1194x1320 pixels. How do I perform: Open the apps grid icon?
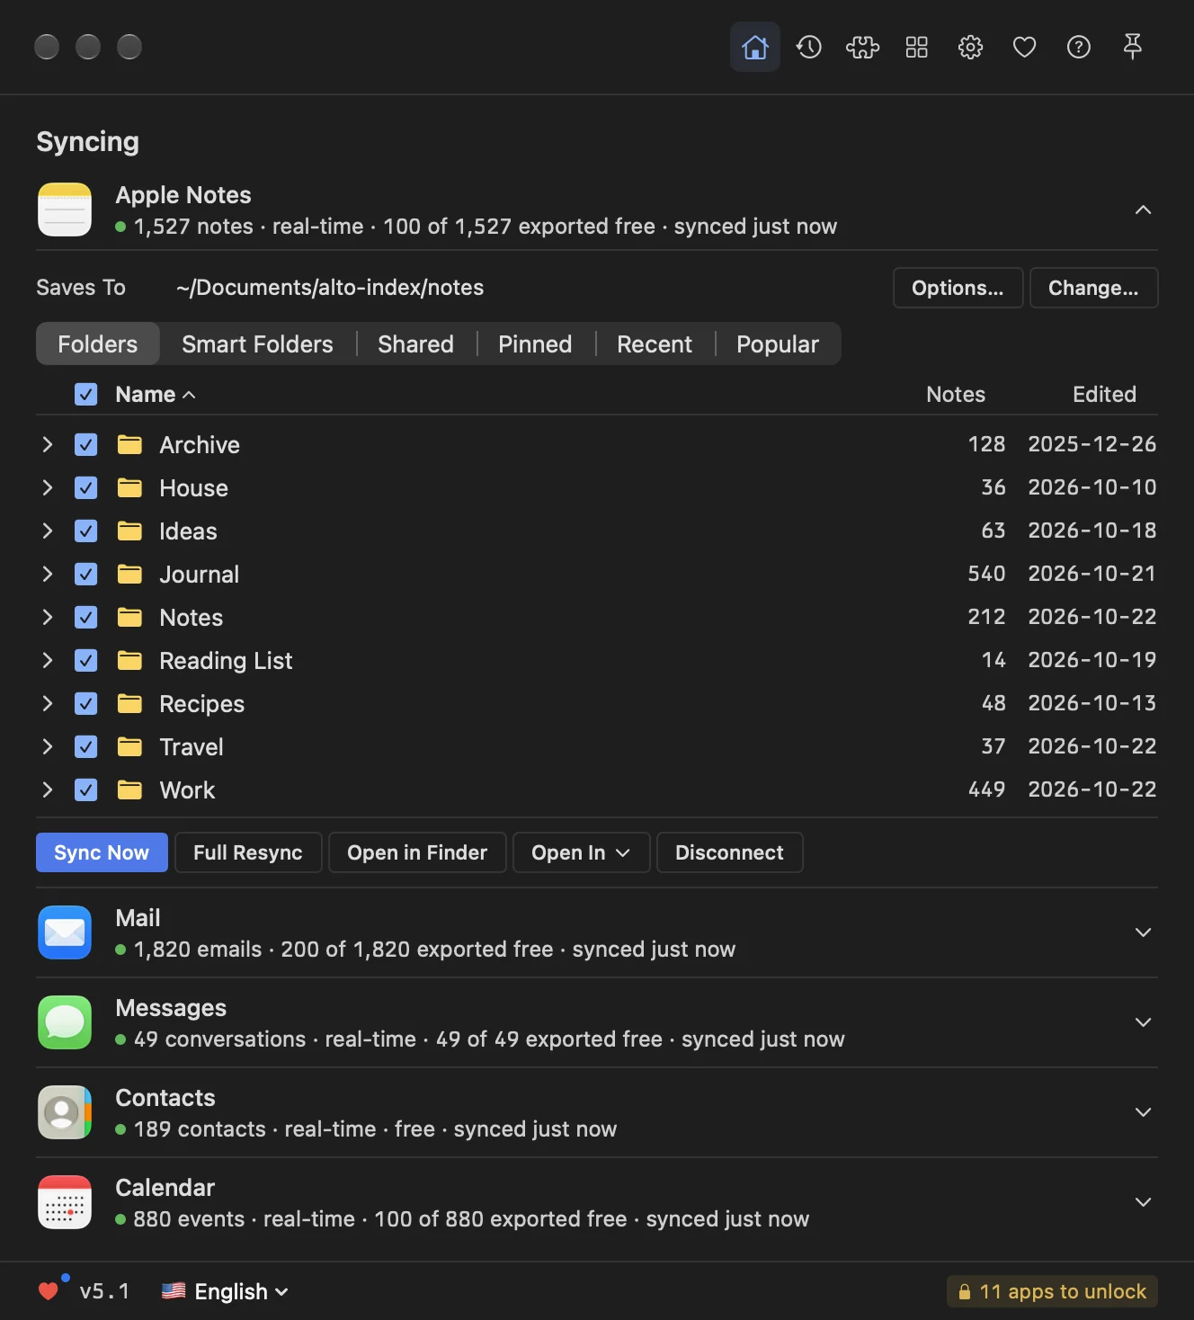(x=916, y=47)
